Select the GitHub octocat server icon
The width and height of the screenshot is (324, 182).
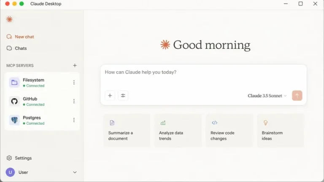(14, 101)
